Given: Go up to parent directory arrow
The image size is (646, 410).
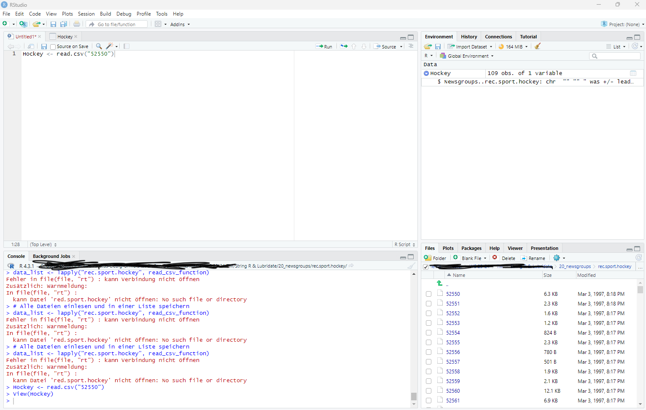Looking at the screenshot, I should (x=439, y=284).
